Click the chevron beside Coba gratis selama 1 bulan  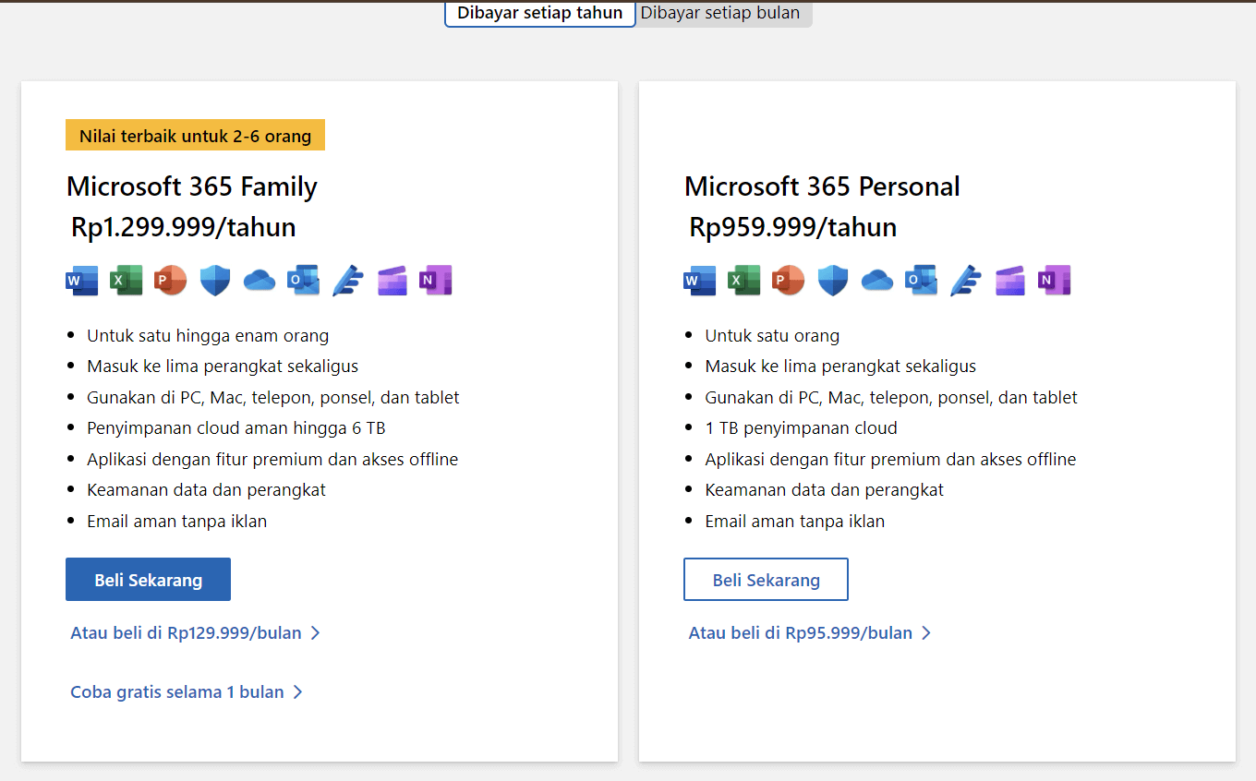click(296, 691)
